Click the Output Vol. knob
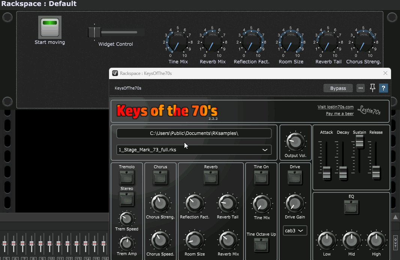Image resolution: width=400 pixels, height=260 pixels. pos(295,142)
